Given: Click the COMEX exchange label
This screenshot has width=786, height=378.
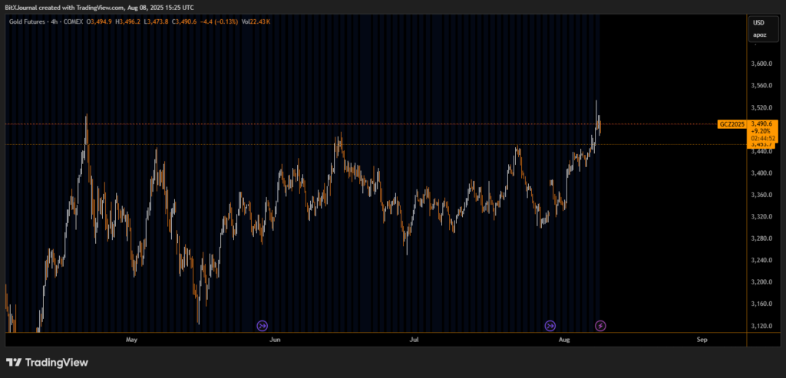Looking at the screenshot, I should (x=75, y=21).
